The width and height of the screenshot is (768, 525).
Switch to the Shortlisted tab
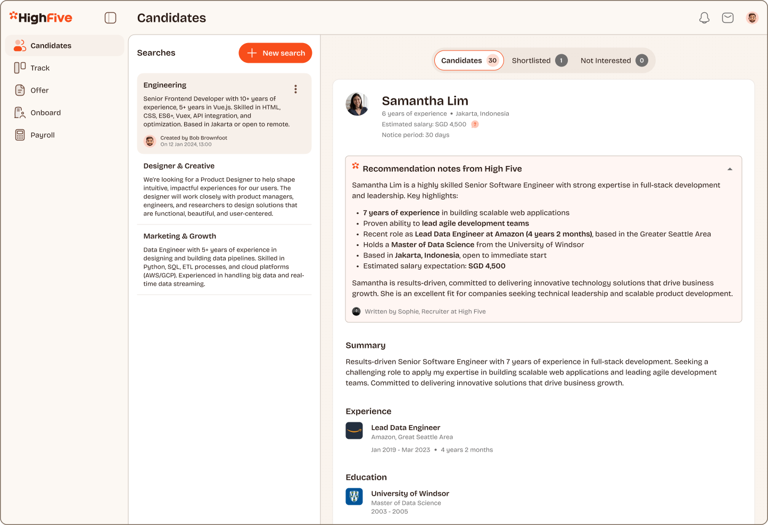coord(539,61)
